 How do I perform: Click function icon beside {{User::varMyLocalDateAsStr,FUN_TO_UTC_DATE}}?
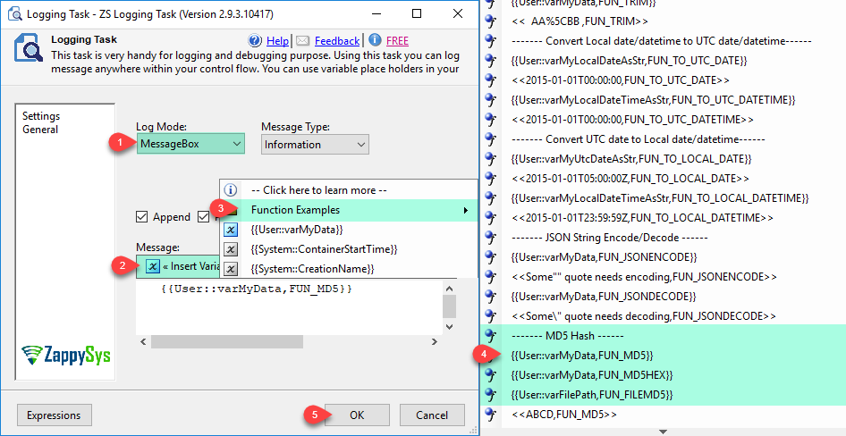tap(490, 60)
